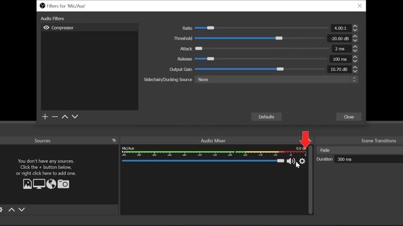403x226 pixels.
Task: Click the Duration field 300 ms
Action: 368,159
